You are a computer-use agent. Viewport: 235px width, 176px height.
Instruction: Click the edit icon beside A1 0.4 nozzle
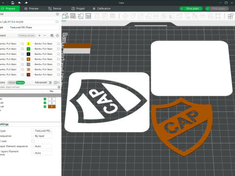[57, 22]
